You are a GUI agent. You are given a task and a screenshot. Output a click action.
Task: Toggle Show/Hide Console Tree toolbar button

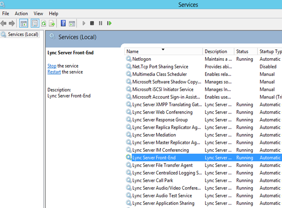coord(23,23)
